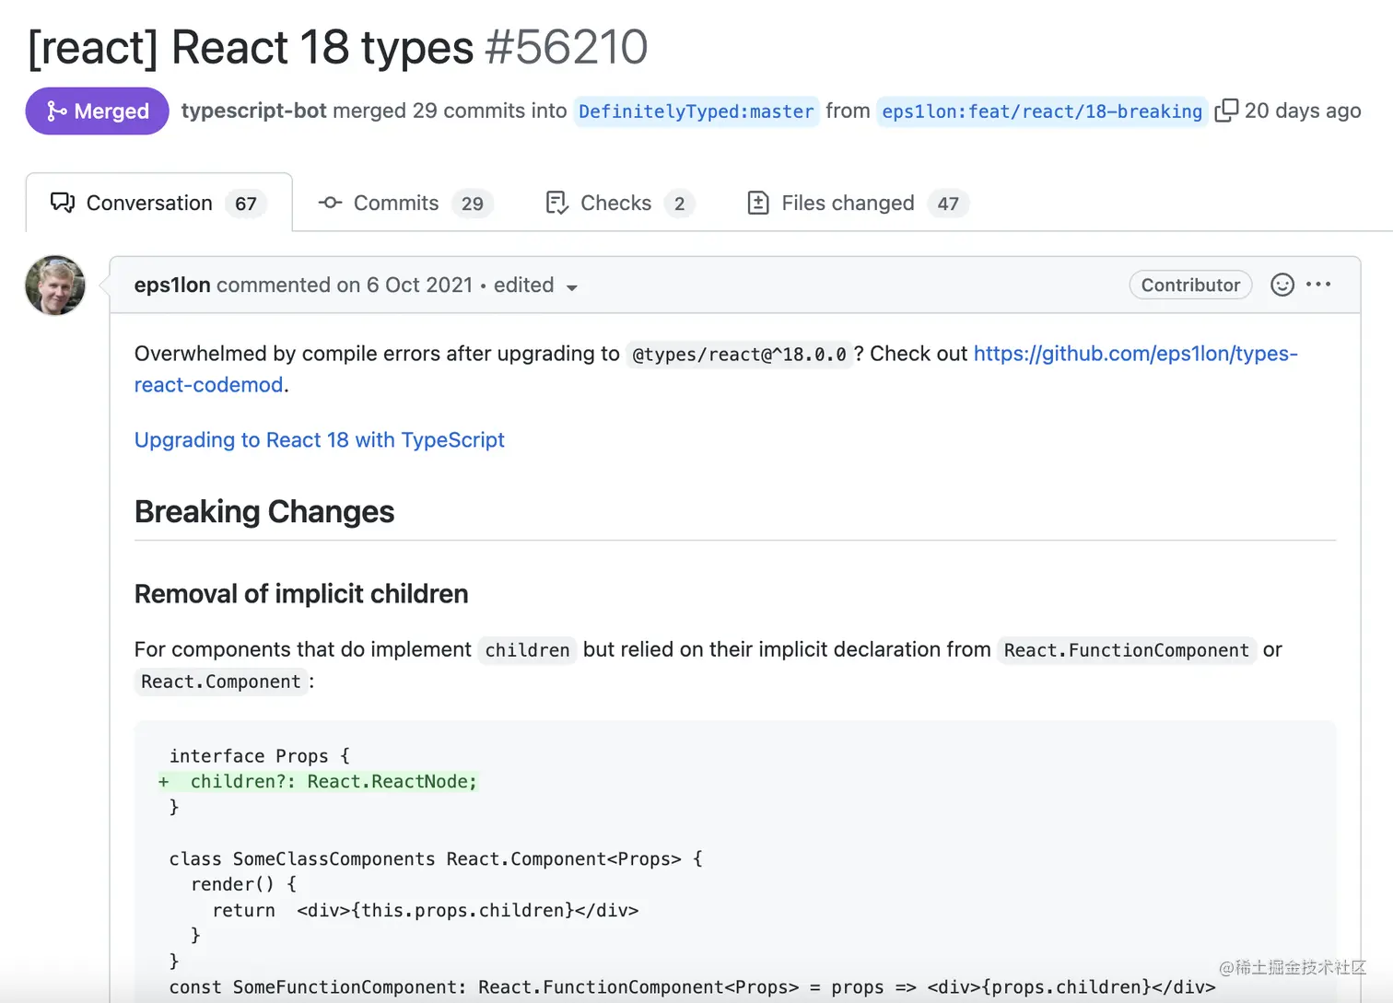The image size is (1393, 1003).
Task: Click the 29 counter on Commits tab
Action: 473,204
